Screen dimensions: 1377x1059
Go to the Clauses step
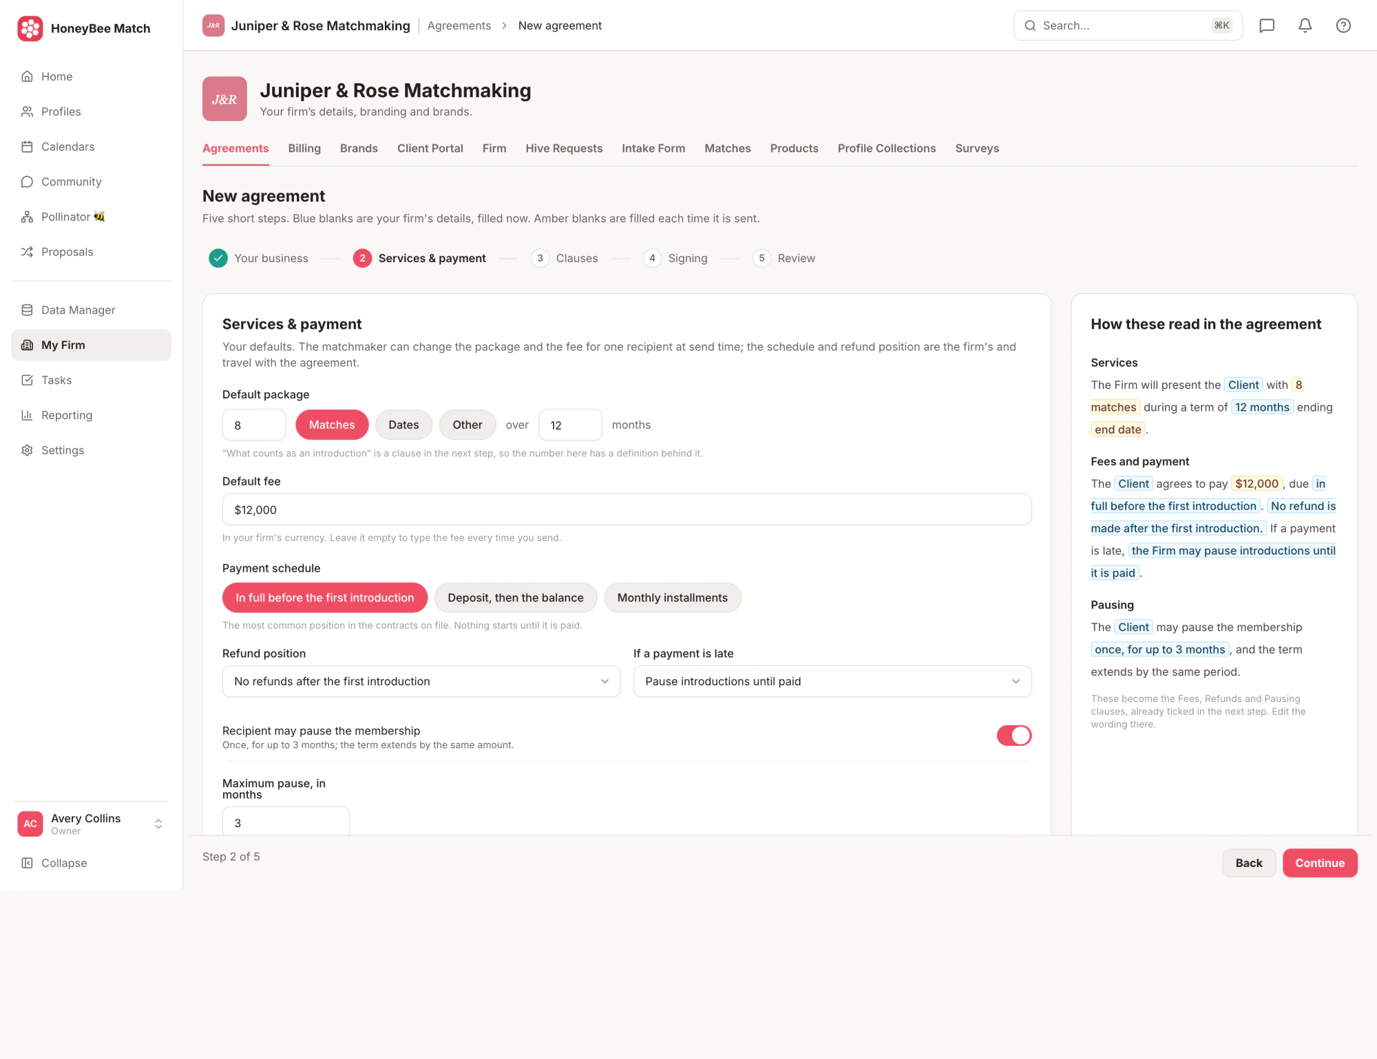click(565, 258)
